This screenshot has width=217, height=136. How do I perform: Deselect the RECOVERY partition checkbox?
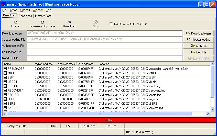[x=5, y=90]
